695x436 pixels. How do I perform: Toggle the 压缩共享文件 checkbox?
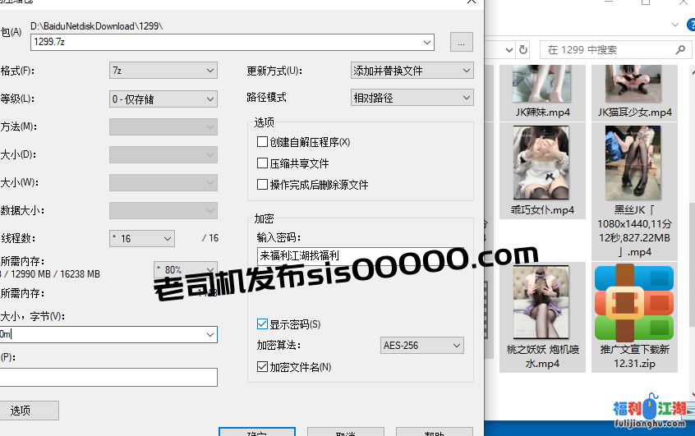pyautogui.click(x=263, y=163)
